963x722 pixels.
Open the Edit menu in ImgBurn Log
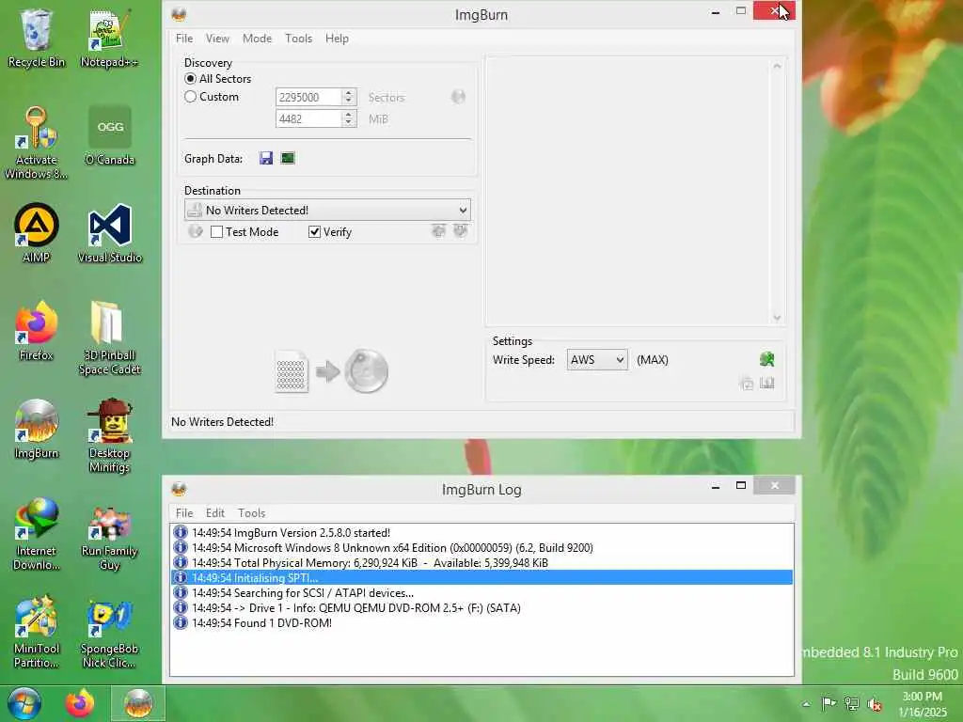215,512
